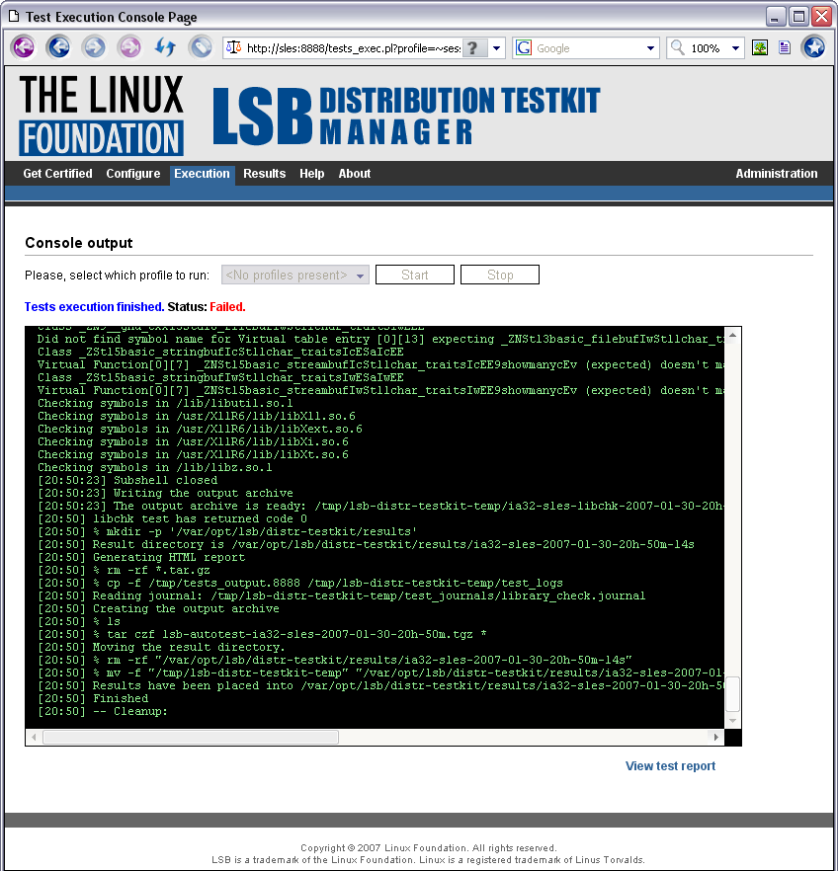Click console horizontal scrollbar left arrow

pos(34,737)
